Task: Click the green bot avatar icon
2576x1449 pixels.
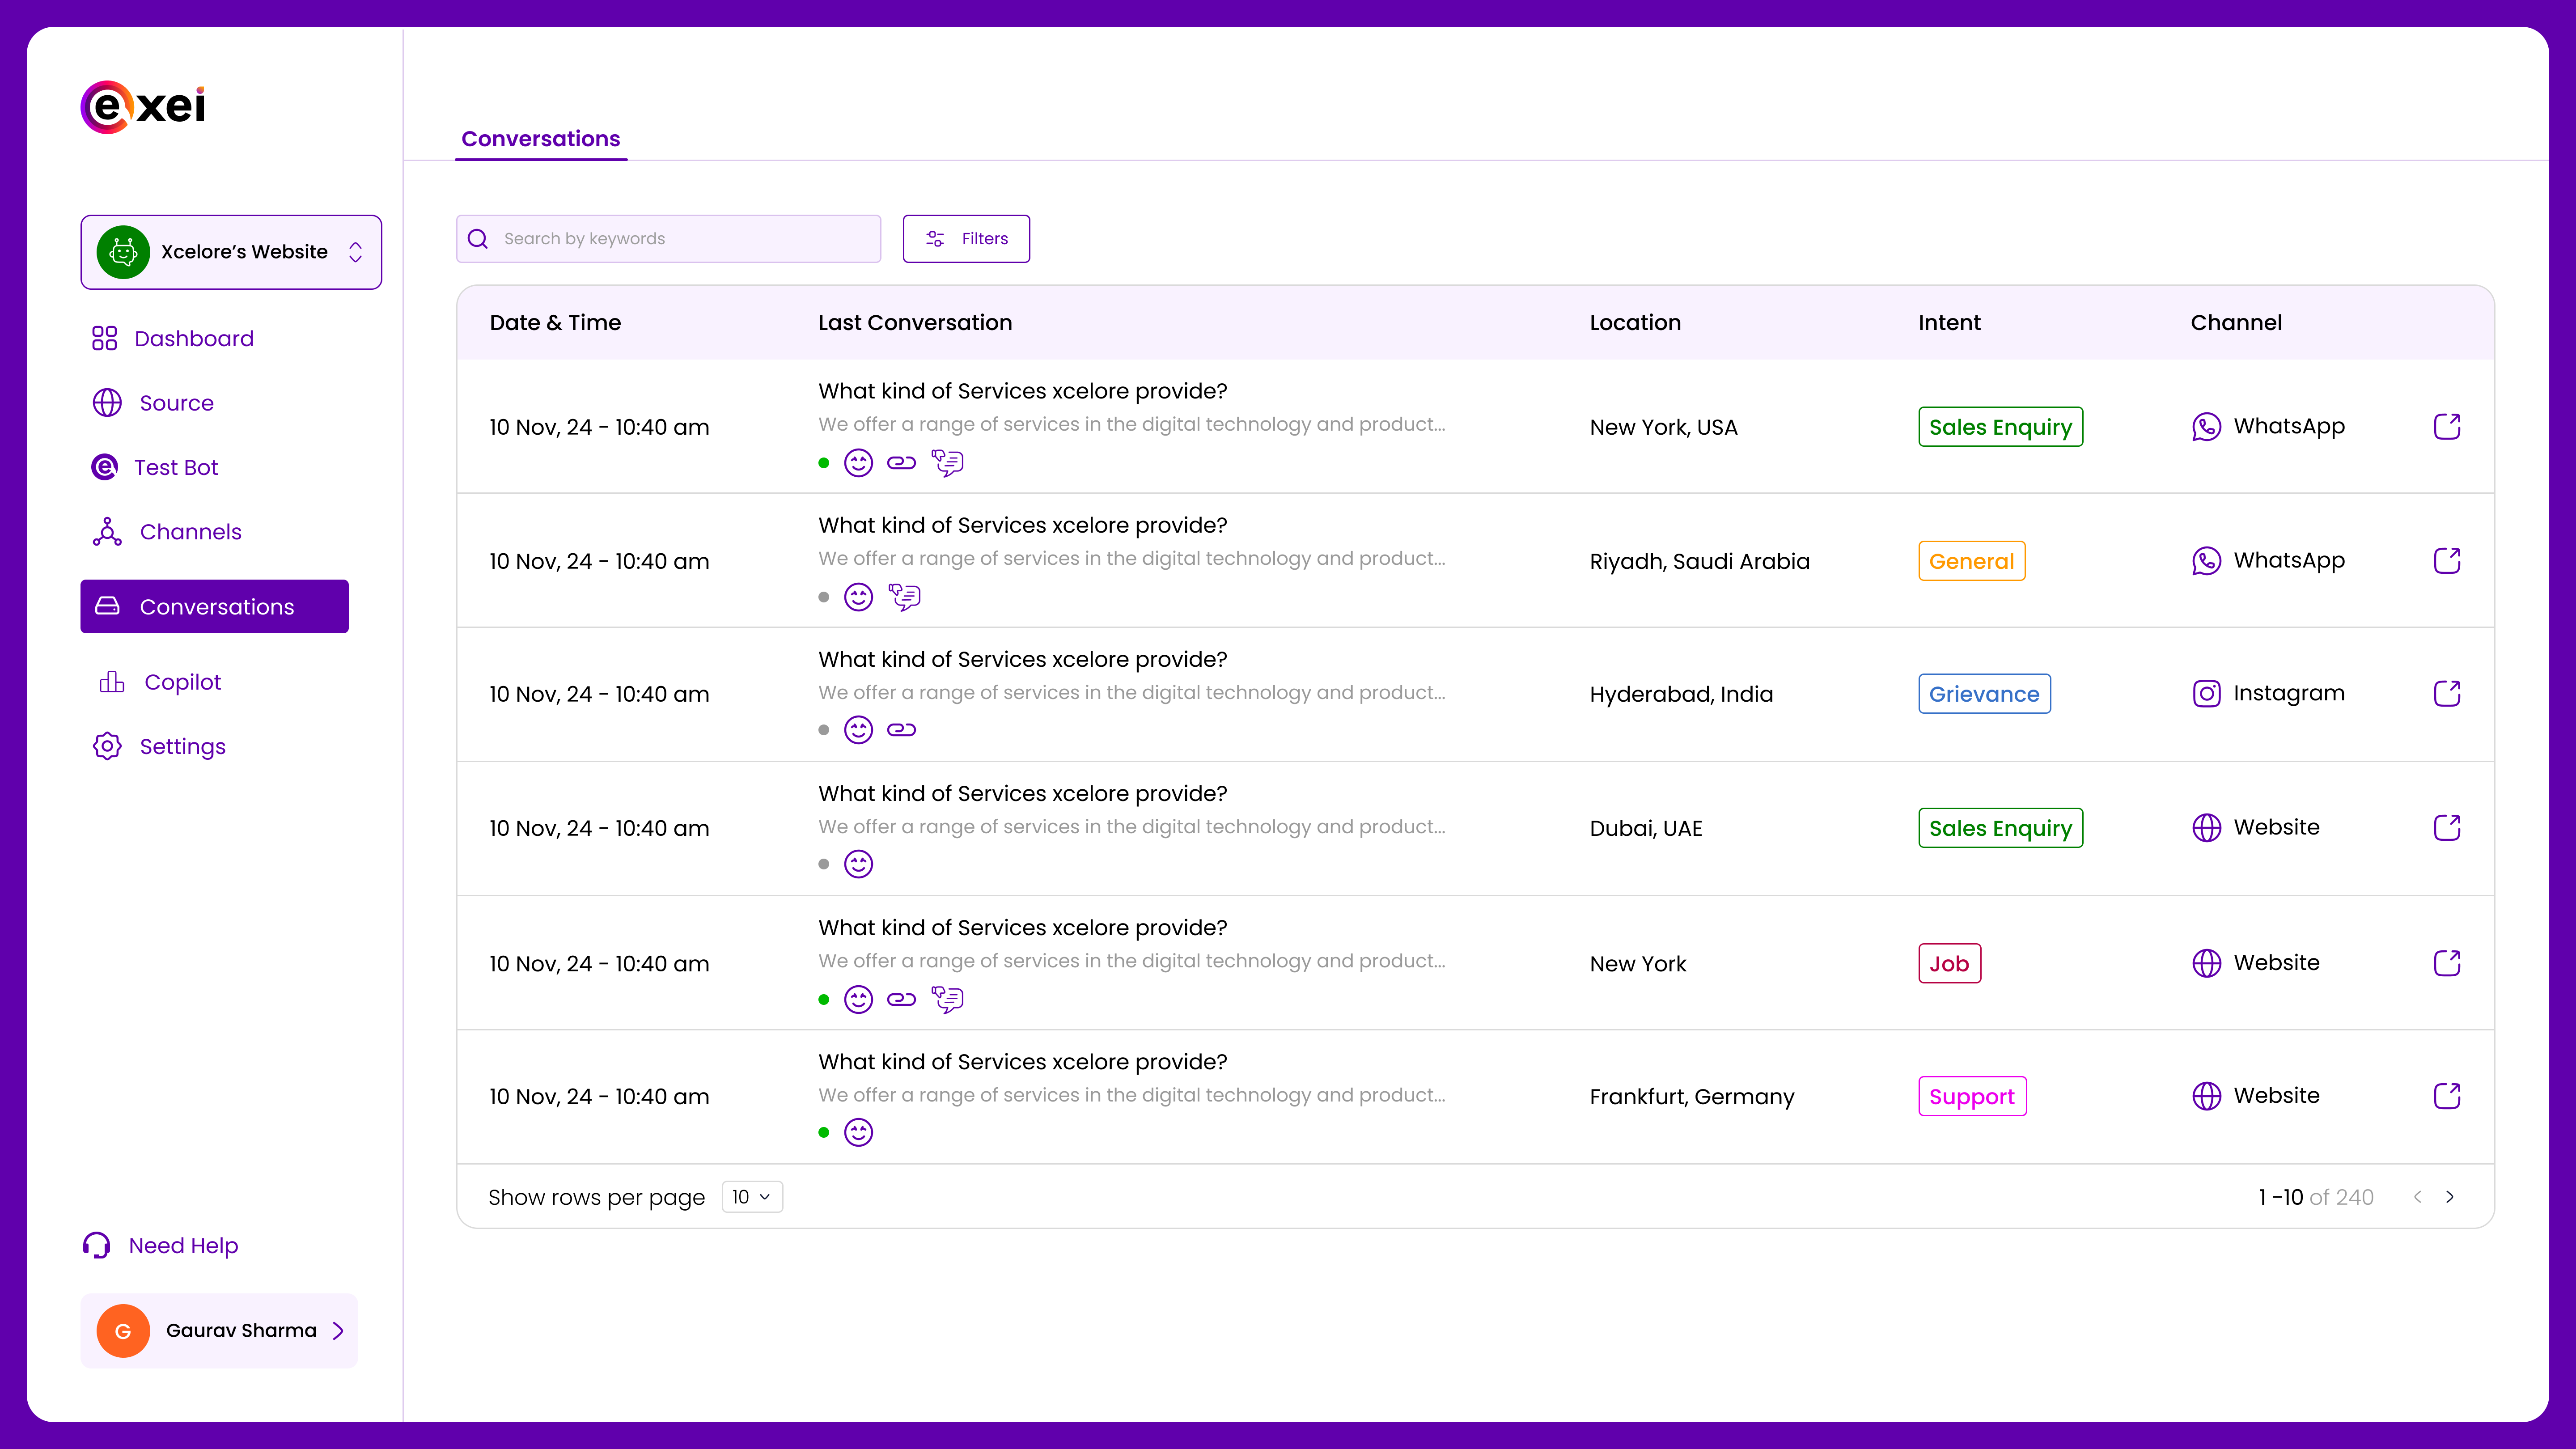Action: pyautogui.click(x=123, y=252)
